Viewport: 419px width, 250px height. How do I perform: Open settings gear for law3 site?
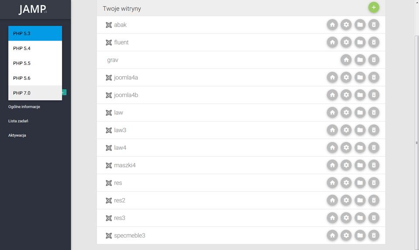pyautogui.click(x=346, y=130)
